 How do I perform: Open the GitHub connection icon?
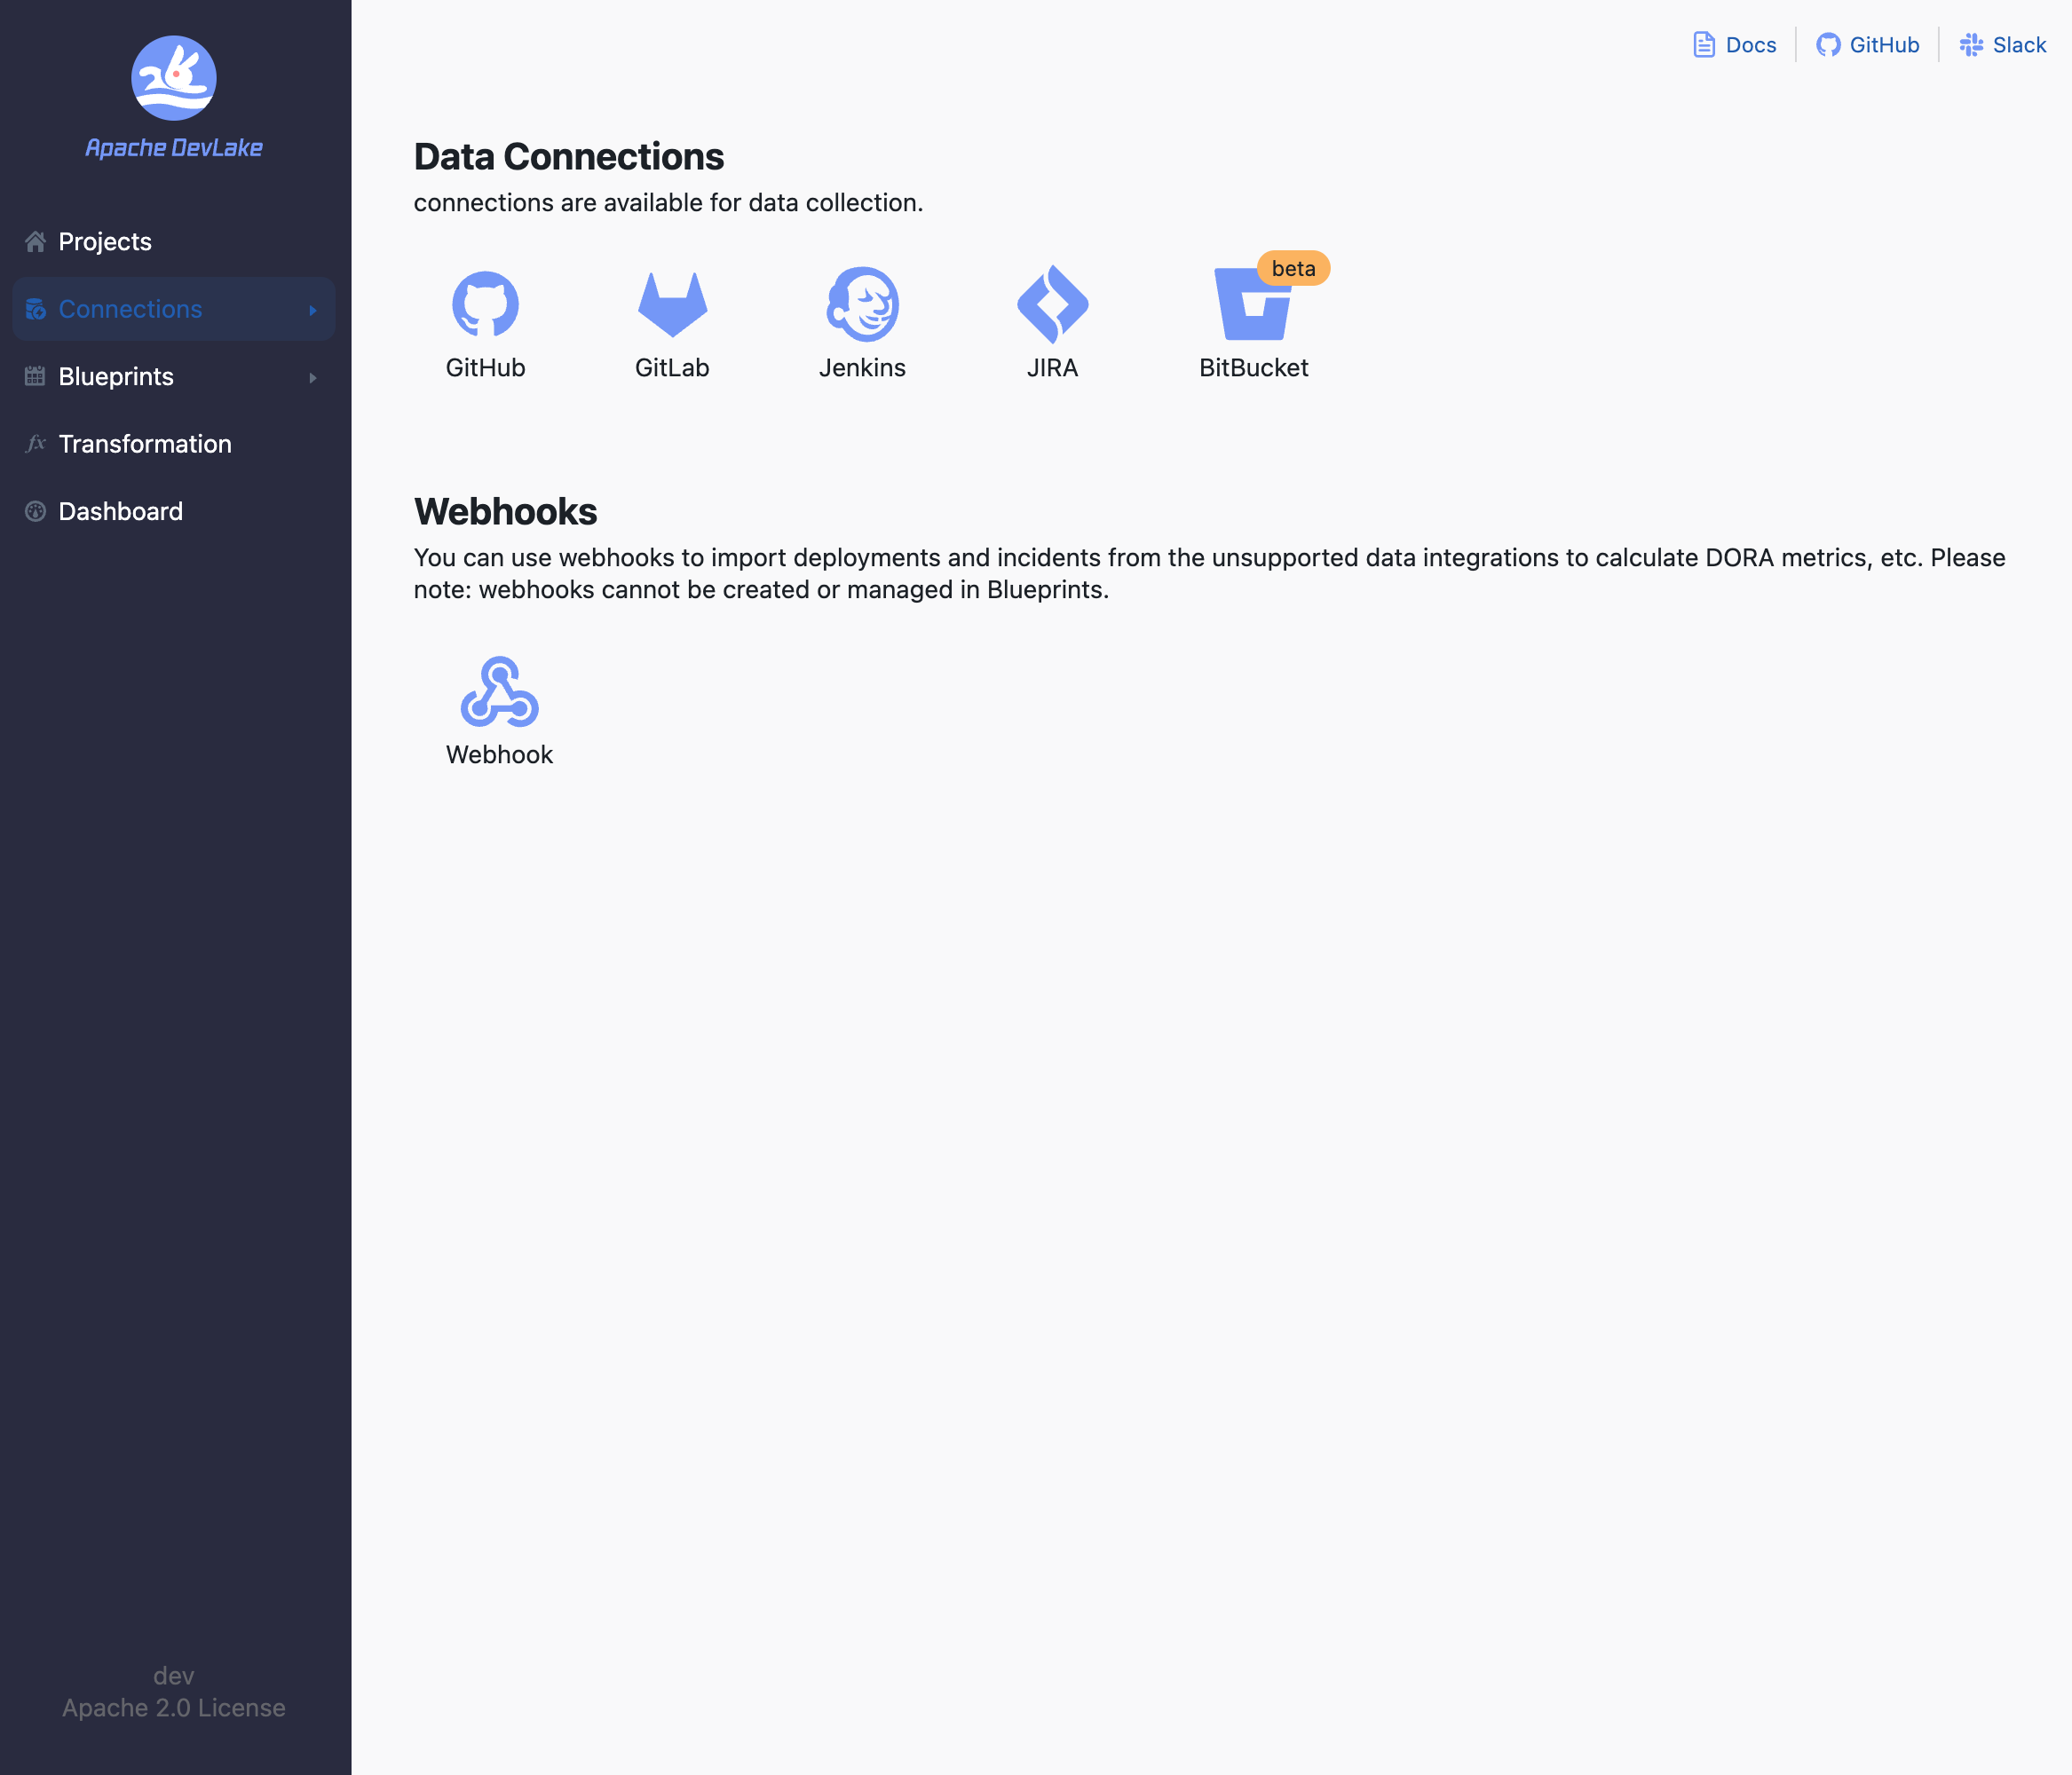485,304
